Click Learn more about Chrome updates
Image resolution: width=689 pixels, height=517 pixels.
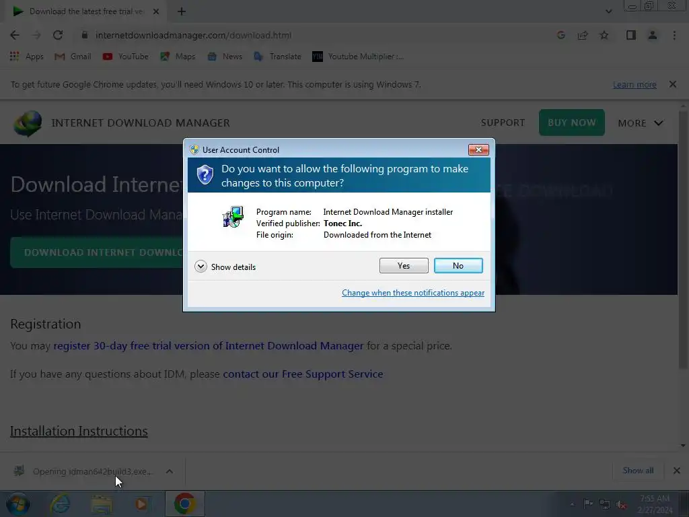tap(634, 84)
